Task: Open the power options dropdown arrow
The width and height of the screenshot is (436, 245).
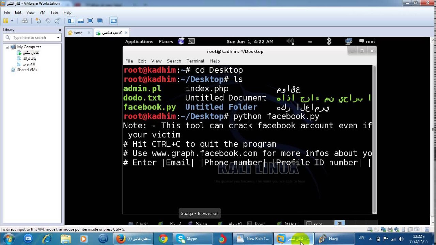Action: 12,21
